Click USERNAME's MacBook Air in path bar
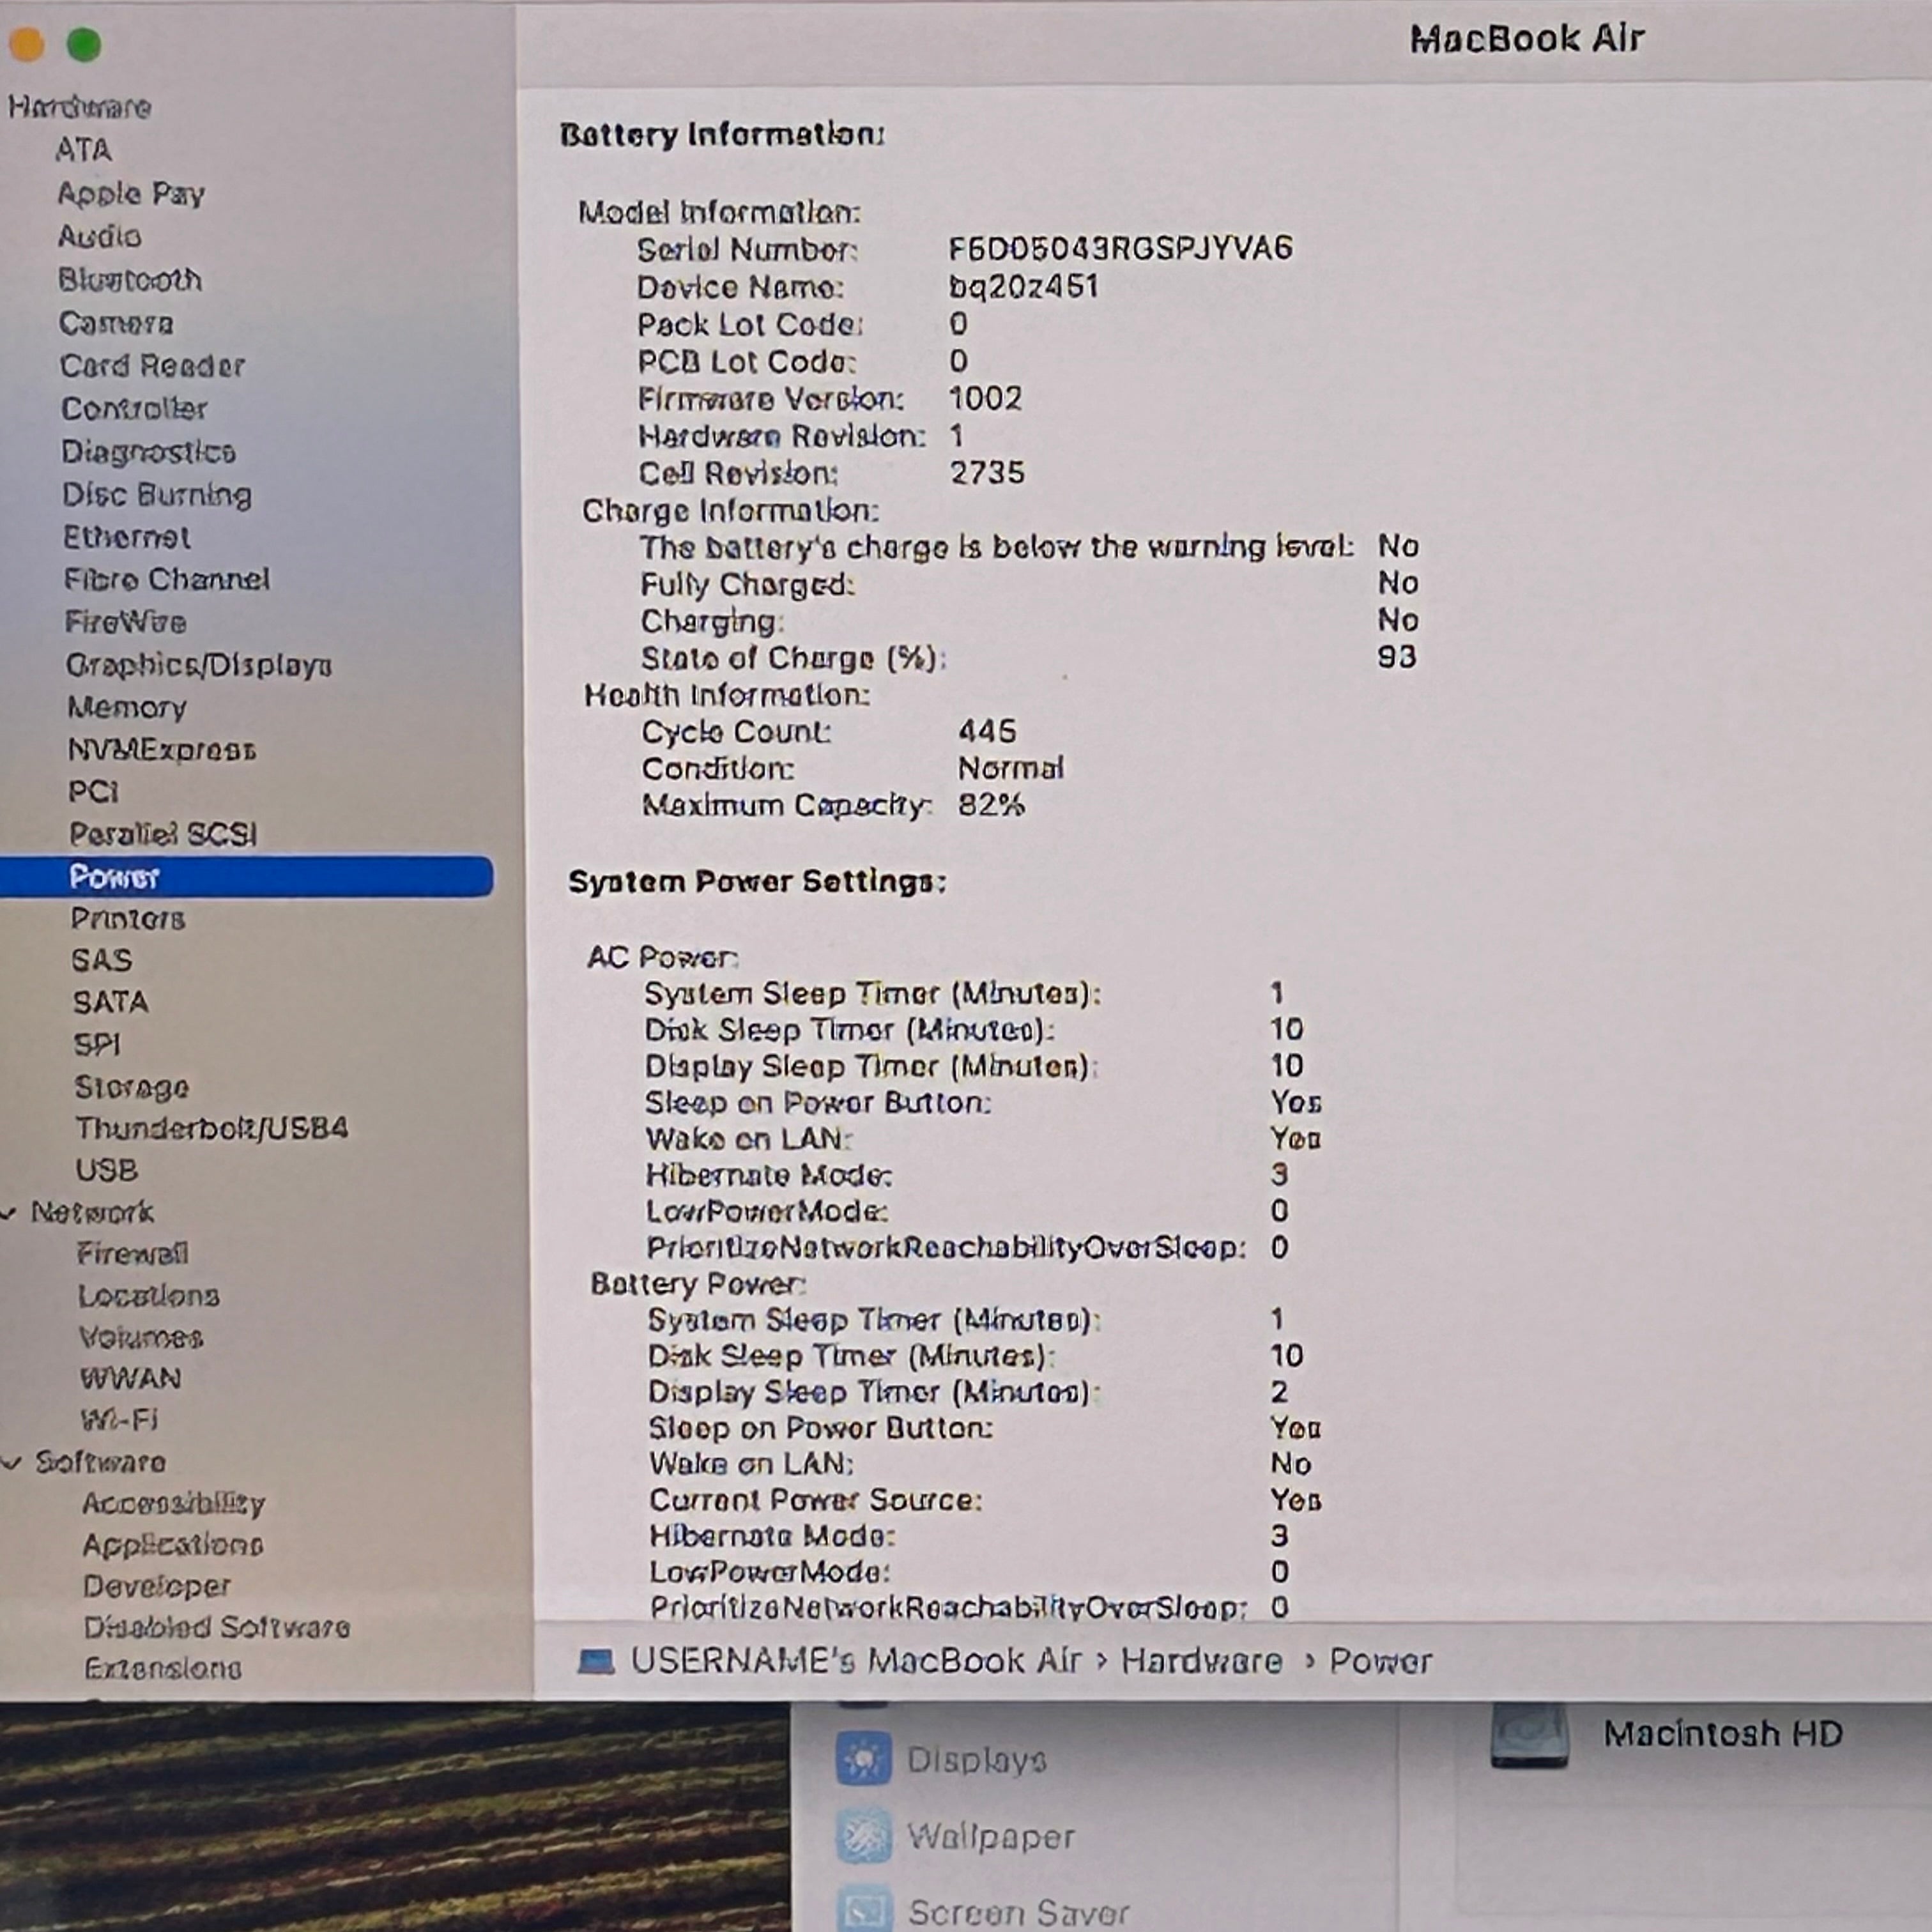Image resolution: width=1932 pixels, height=1932 pixels. pos(856,1661)
